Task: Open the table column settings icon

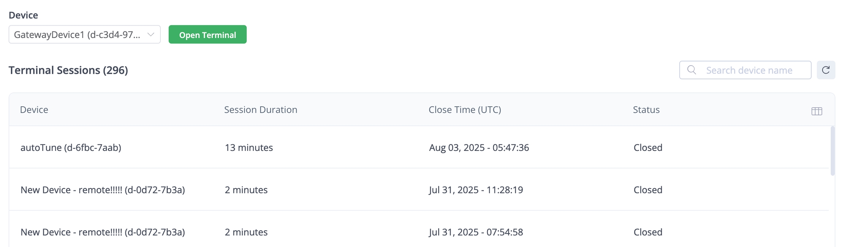Action: 816,111
